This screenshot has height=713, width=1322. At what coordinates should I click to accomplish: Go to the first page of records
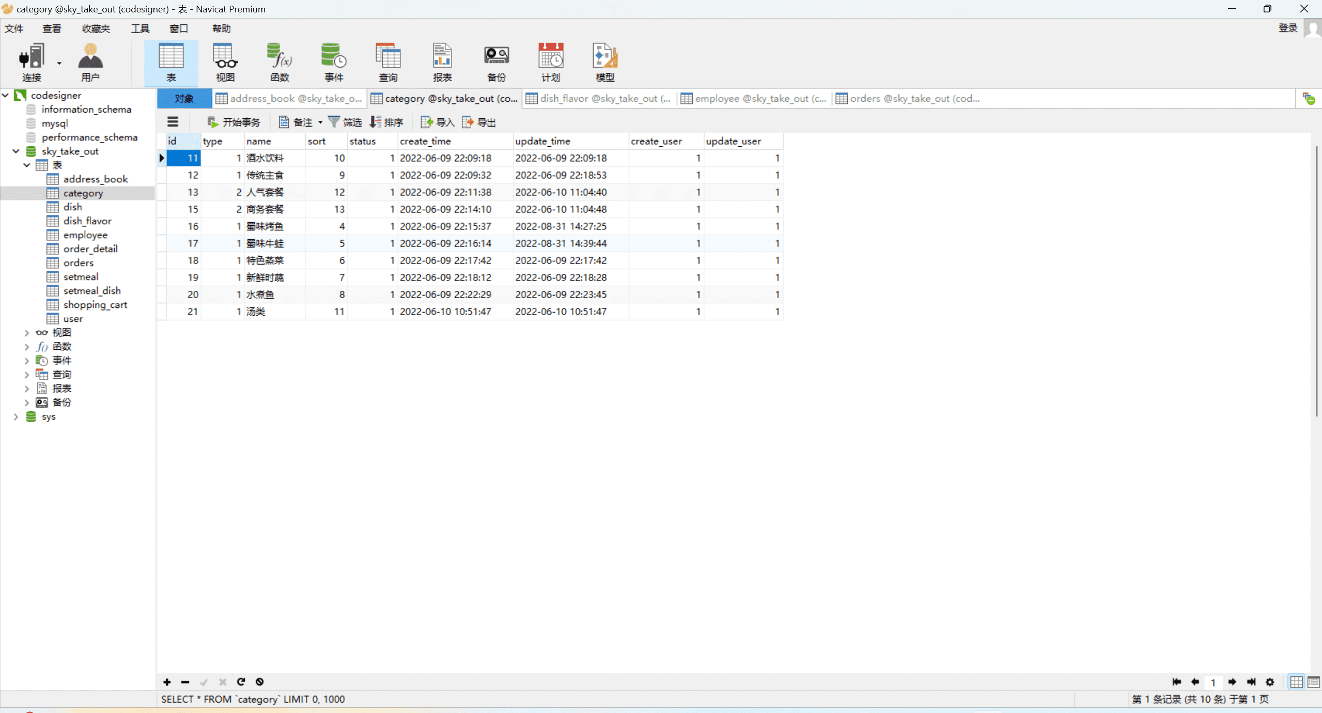point(1177,682)
